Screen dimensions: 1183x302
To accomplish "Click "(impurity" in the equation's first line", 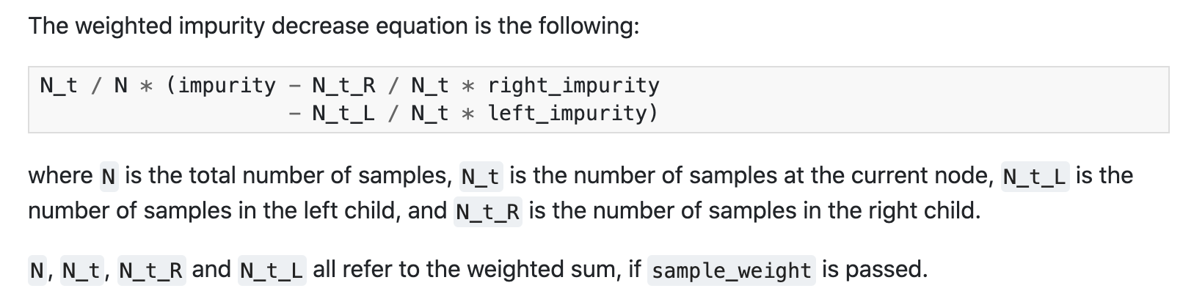I will click(x=221, y=86).
